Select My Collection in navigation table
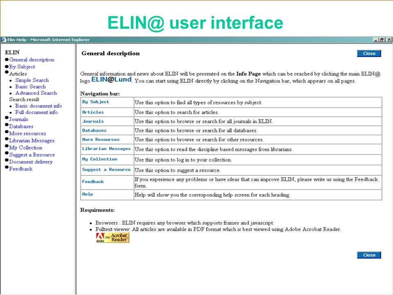393x295 pixels. 99,159
